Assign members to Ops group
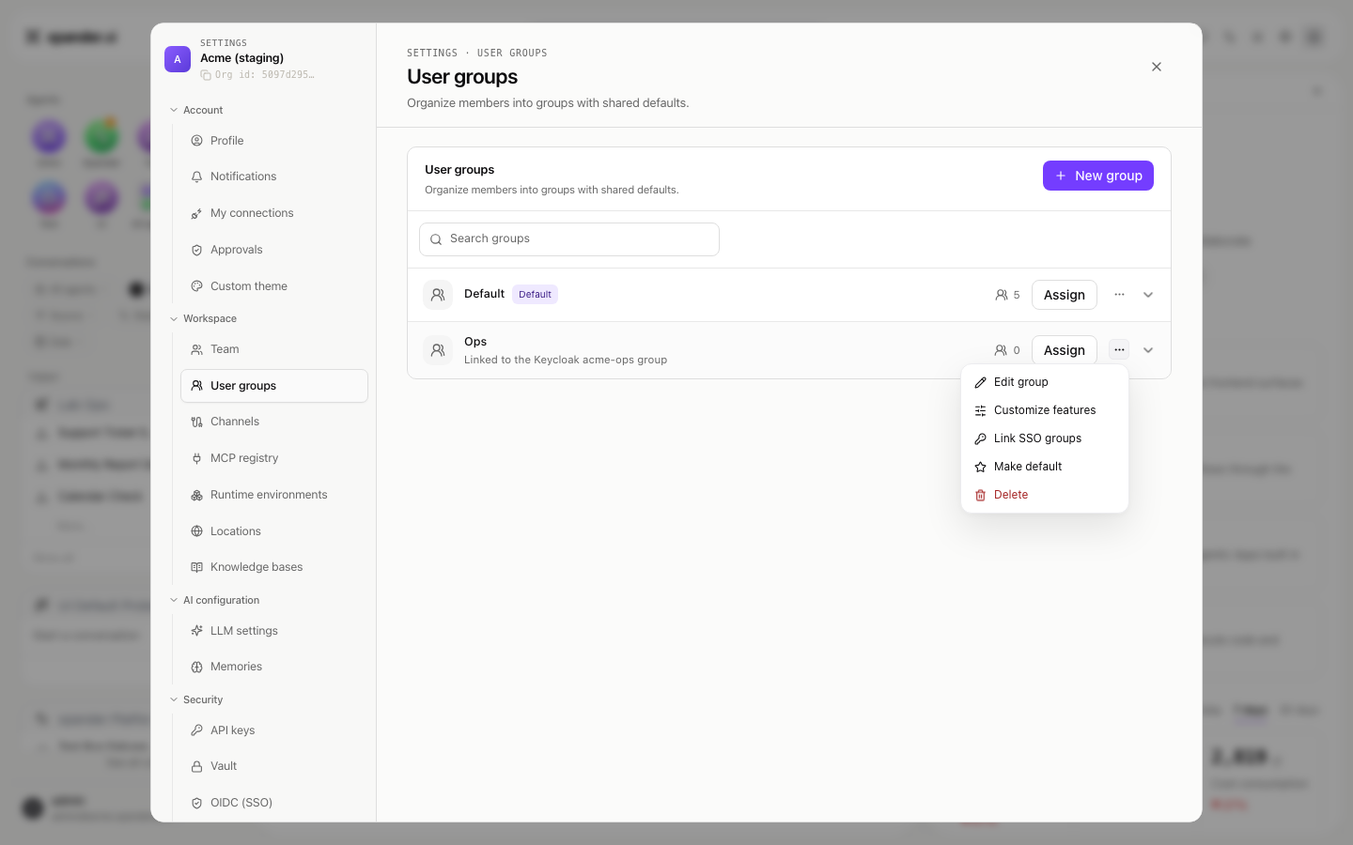1353x845 pixels. pyautogui.click(x=1065, y=350)
